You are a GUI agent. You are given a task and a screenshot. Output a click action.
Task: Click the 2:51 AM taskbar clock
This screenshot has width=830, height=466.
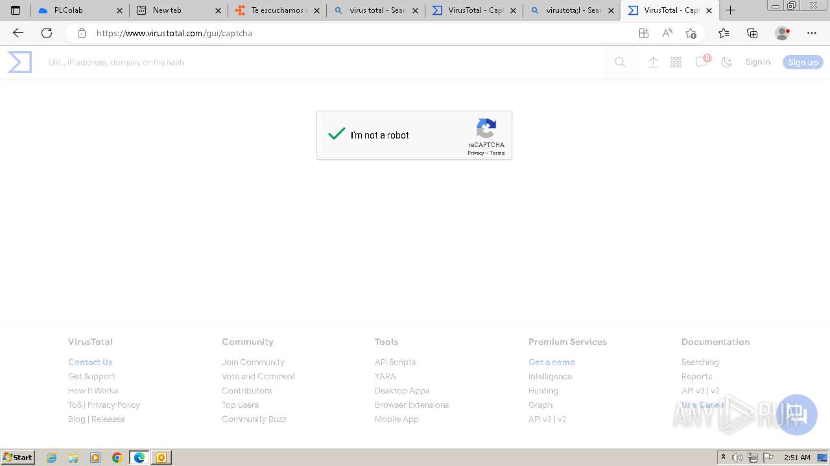click(797, 458)
